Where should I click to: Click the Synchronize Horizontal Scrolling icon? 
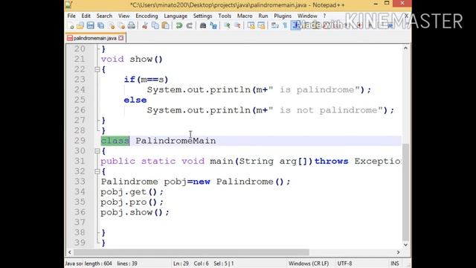tap(261, 26)
